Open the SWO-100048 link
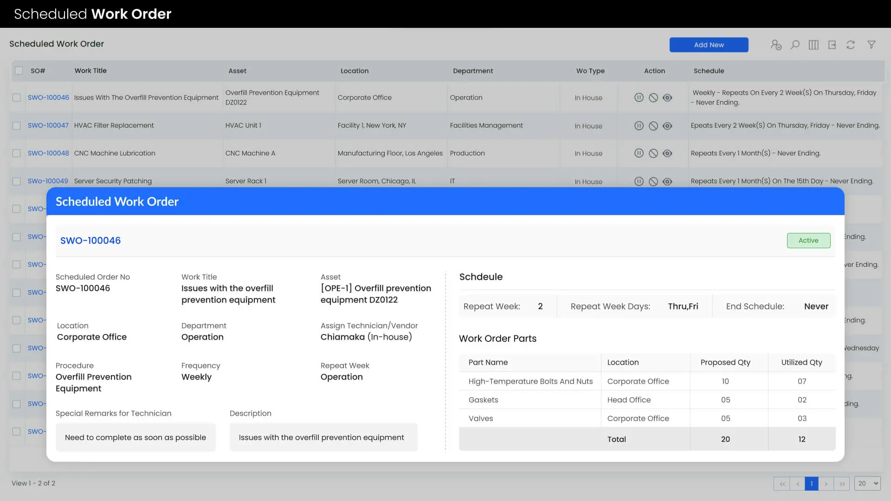This screenshot has height=501, width=891. tap(48, 153)
